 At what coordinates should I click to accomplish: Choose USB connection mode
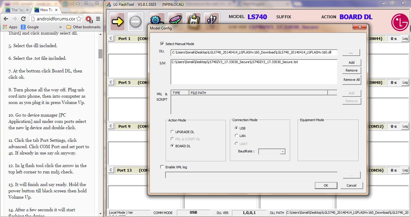click(236, 128)
